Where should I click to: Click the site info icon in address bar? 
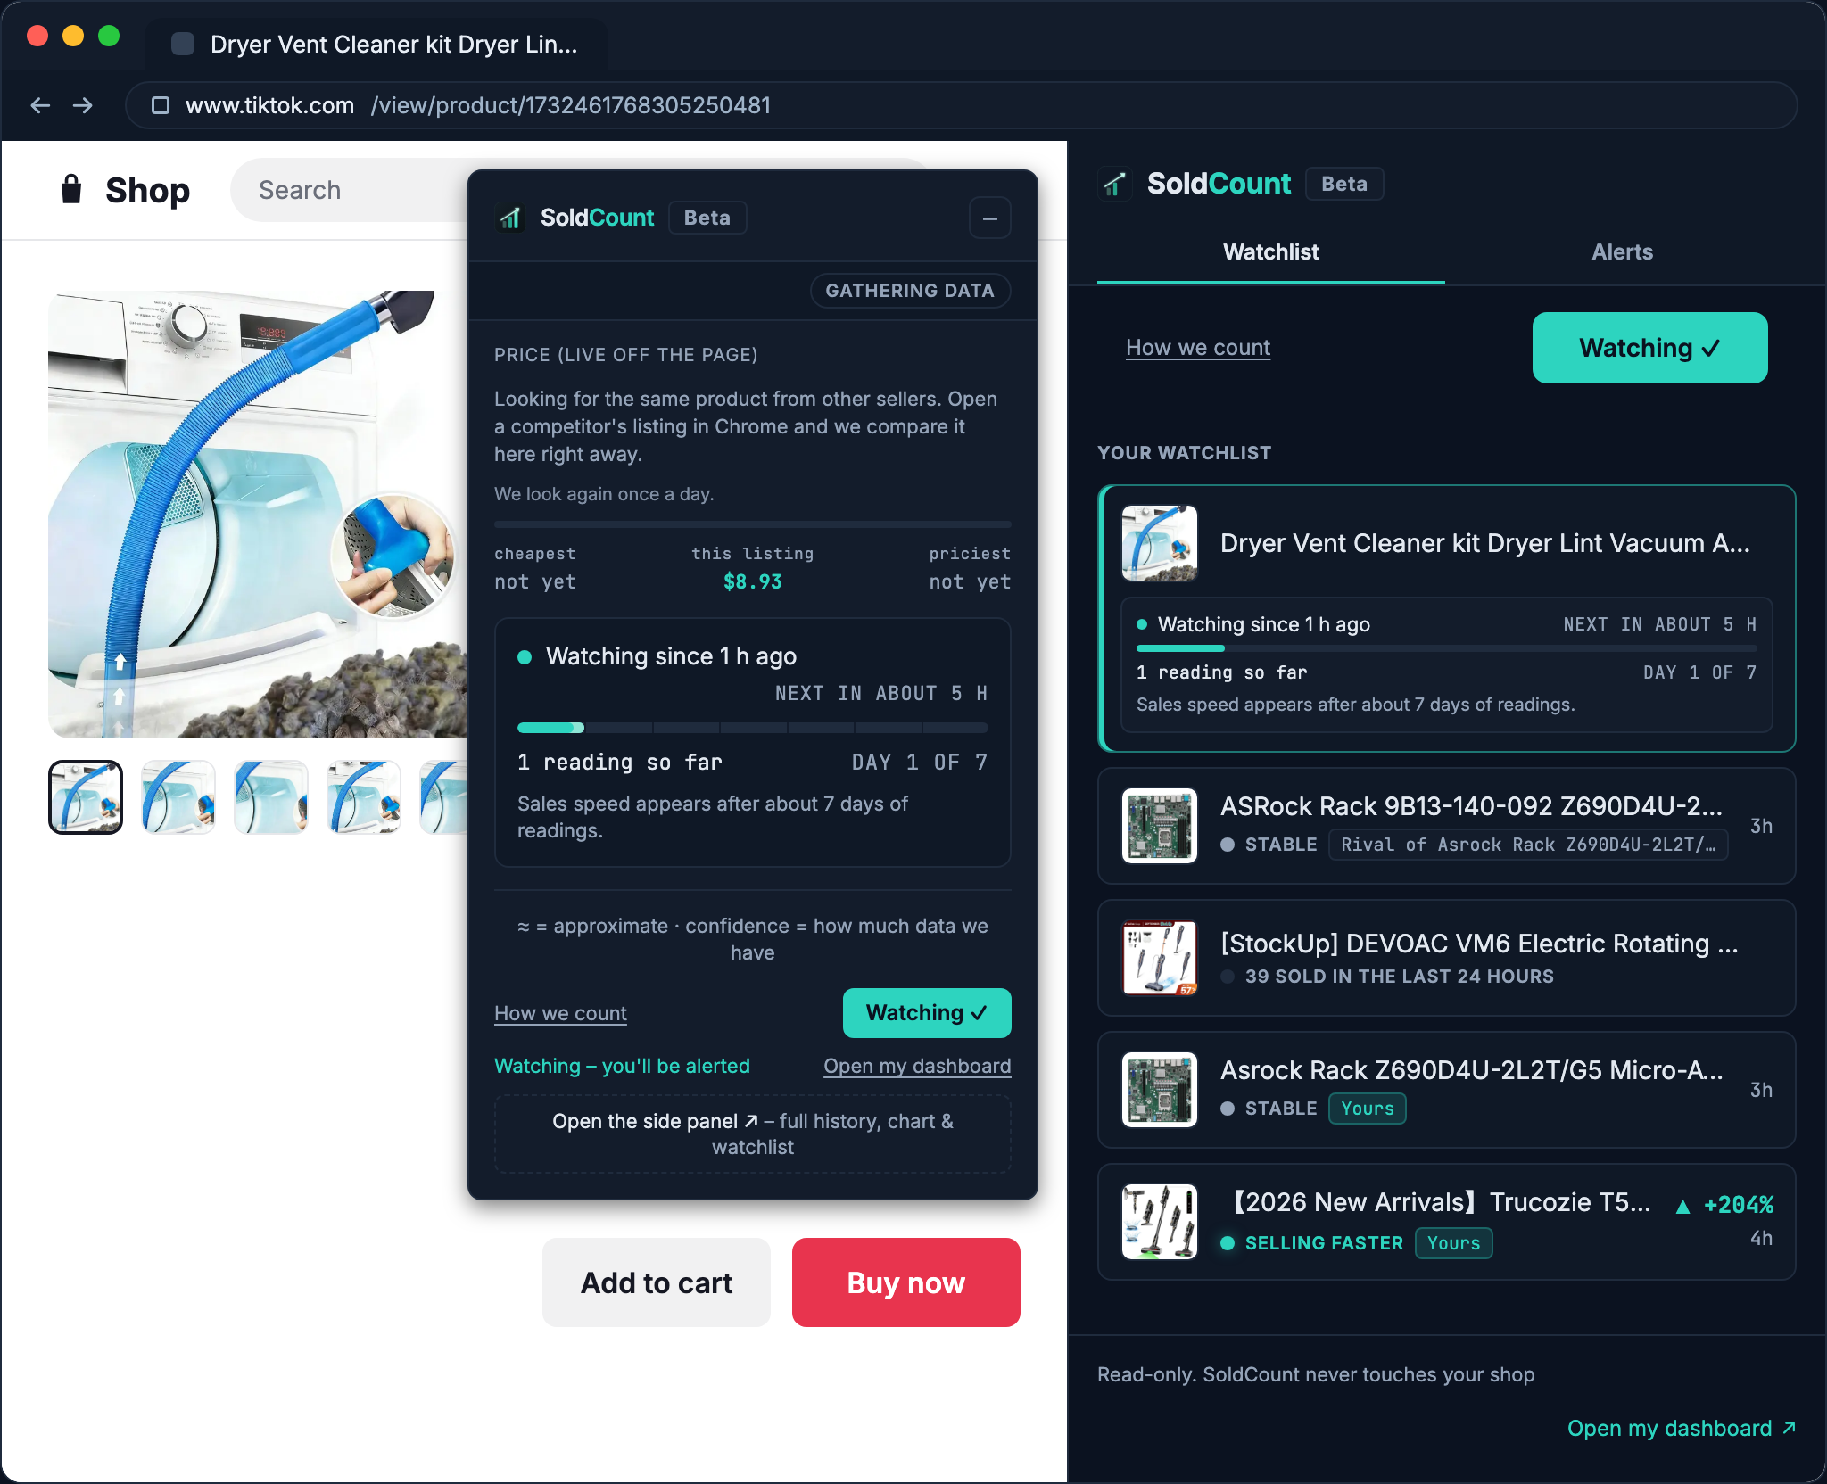161,105
